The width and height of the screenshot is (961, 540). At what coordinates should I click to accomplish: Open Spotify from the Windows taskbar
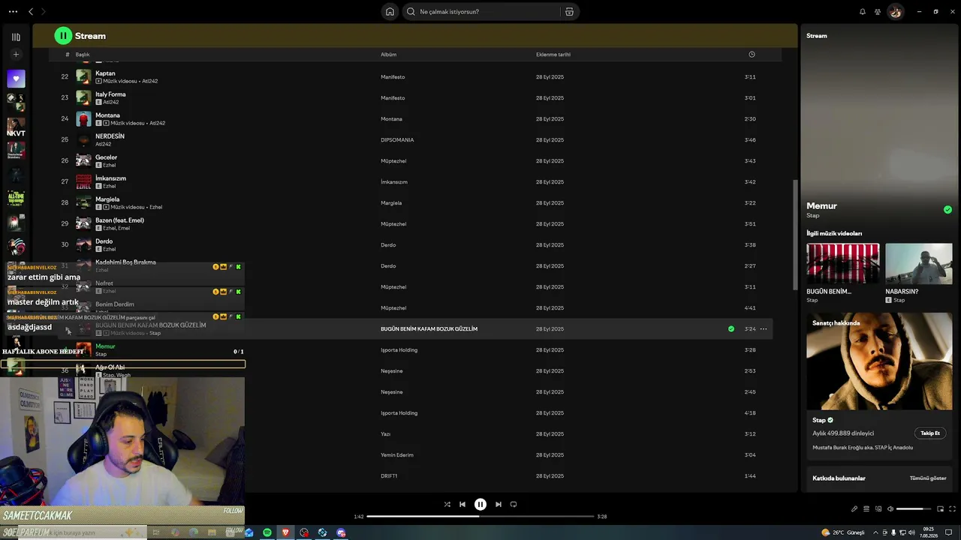tap(267, 532)
